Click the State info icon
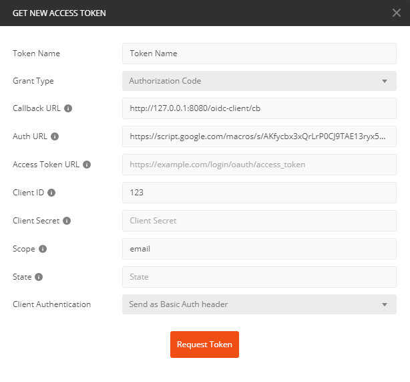The height and width of the screenshot is (382, 410). pyautogui.click(x=39, y=277)
